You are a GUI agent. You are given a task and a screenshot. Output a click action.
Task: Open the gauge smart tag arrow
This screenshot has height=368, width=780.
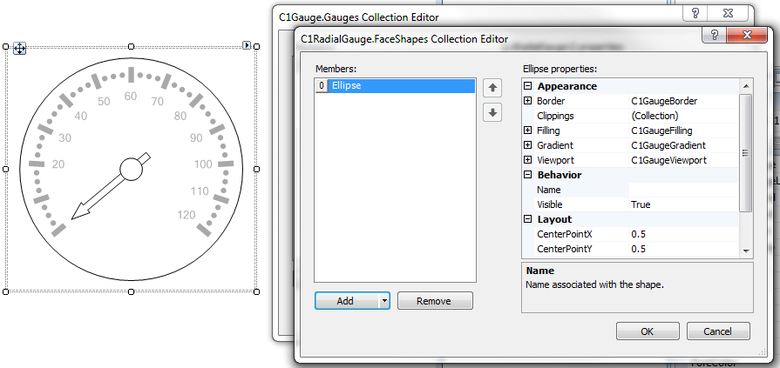(247, 44)
